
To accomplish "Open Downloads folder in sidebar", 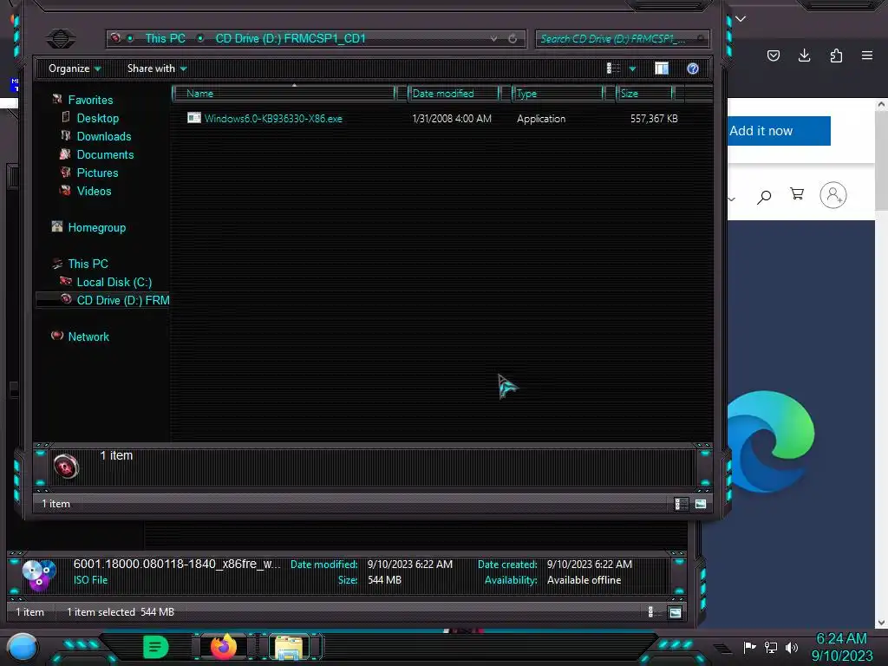I will tap(104, 136).
